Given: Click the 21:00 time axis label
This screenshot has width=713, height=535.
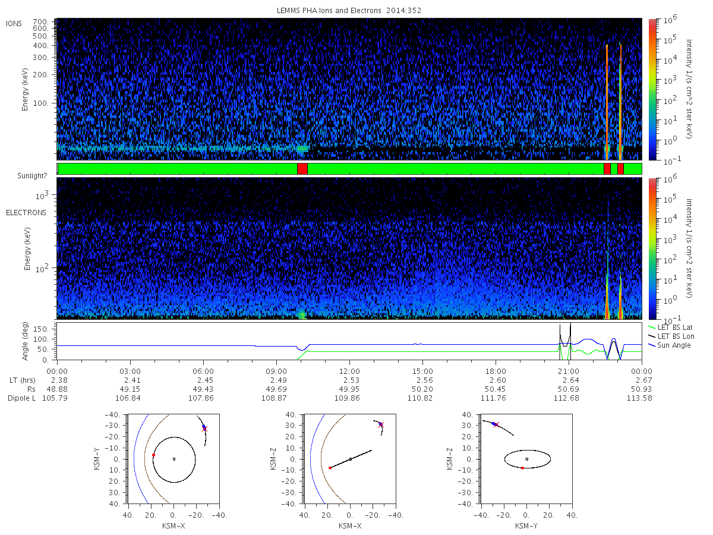Looking at the screenshot, I should 569,370.
